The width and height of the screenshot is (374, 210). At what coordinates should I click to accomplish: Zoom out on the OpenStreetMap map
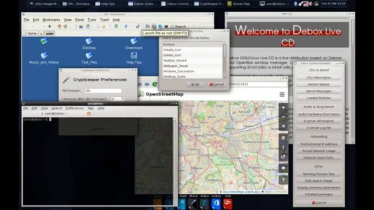pyautogui.click(x=283, y=117)
